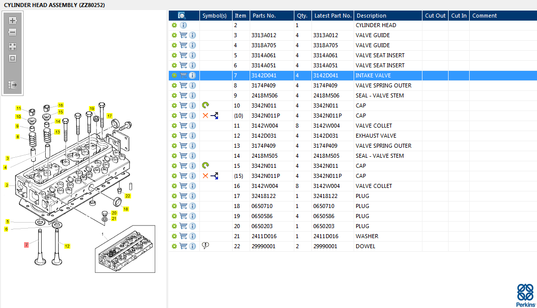537x308 pixels.
Task: Click the search icon in table header
Action: click(182, 16)
